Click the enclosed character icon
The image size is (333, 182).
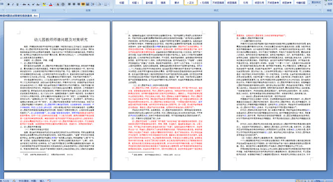63,4
